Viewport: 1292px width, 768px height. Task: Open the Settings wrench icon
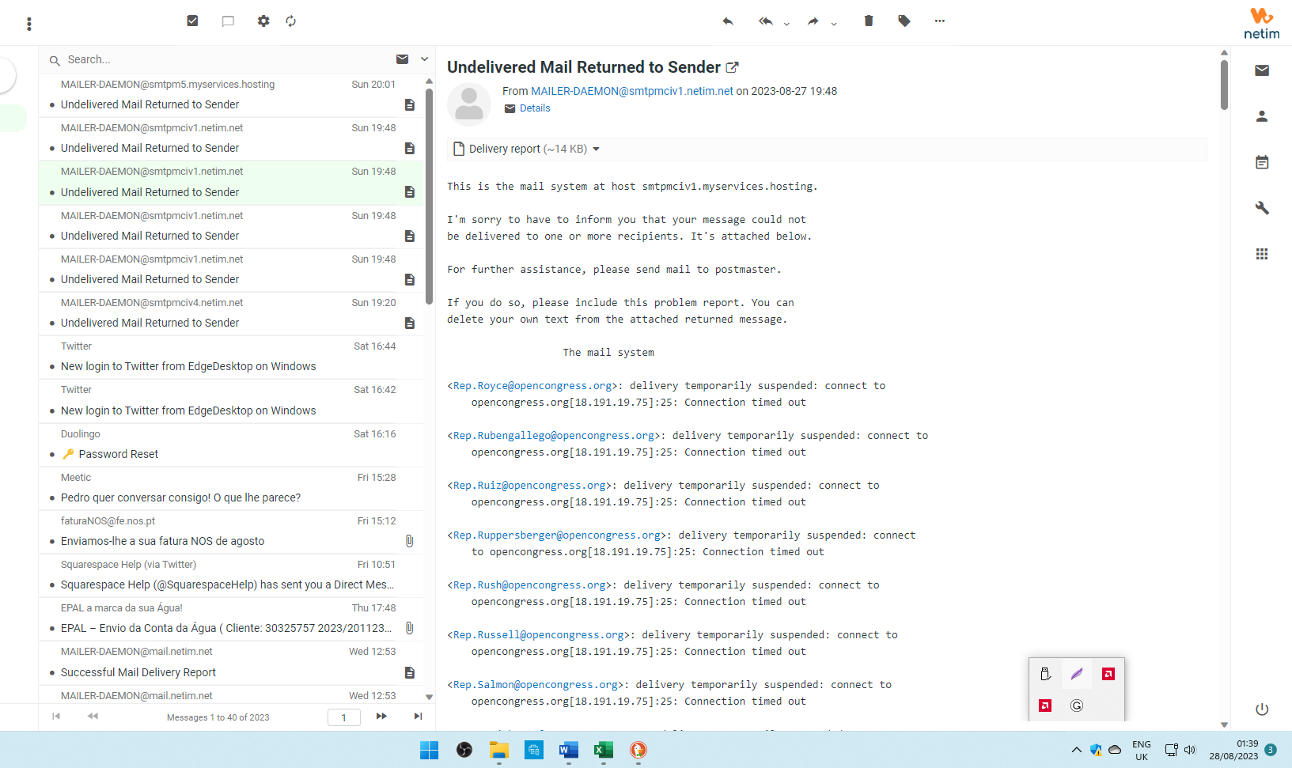[x=1262, y=208]
